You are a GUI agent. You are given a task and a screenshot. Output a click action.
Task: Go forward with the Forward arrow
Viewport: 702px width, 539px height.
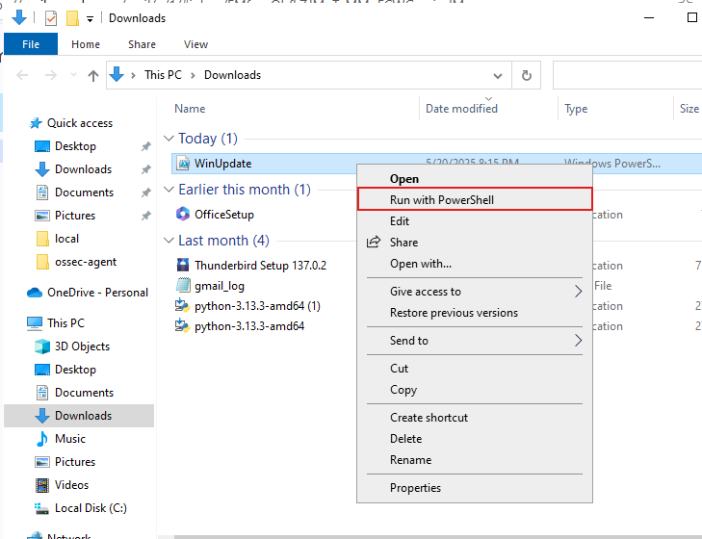(51, 75)
